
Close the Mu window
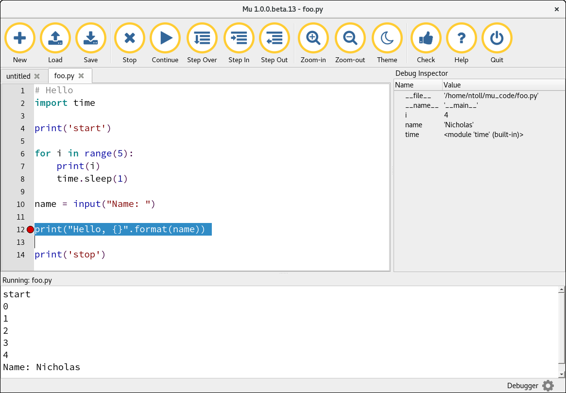pos(557,9)
